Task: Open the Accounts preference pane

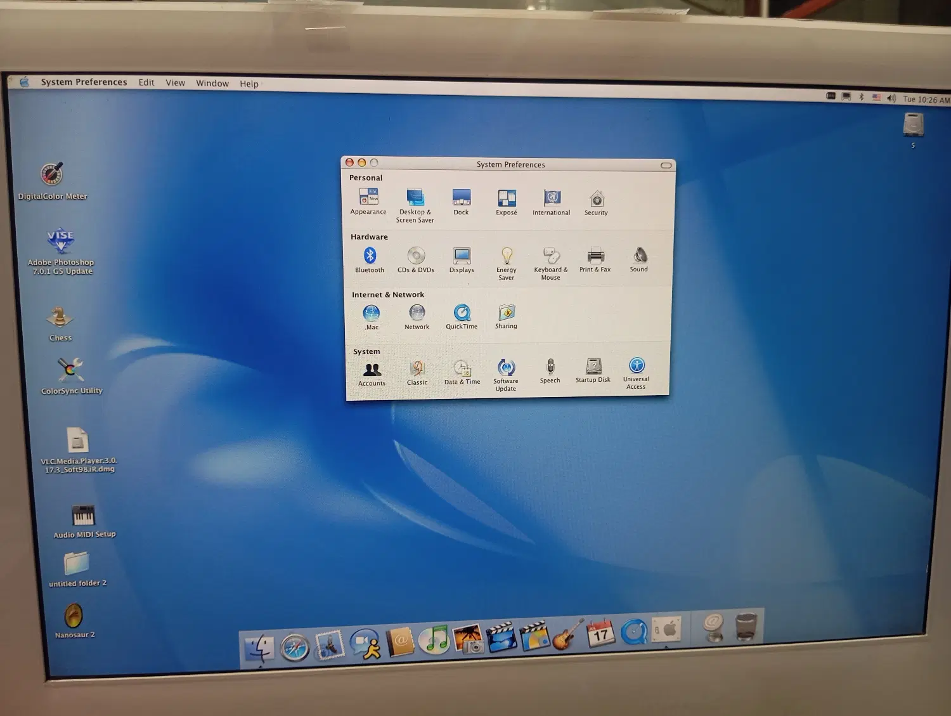Action: pyautogui.click(x=372, y=374)
